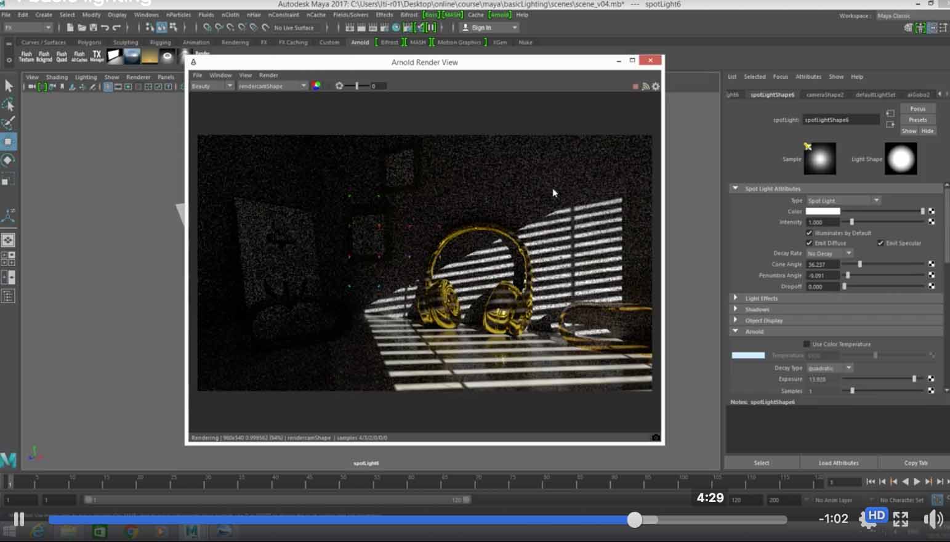950x542 pixels.
Task: Stop the render with the red stop icon
Action: point(635,86)
